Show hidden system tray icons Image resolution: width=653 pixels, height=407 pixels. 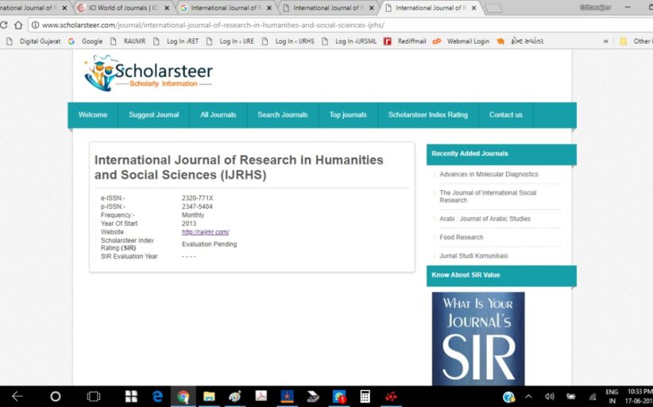[528, 397]
